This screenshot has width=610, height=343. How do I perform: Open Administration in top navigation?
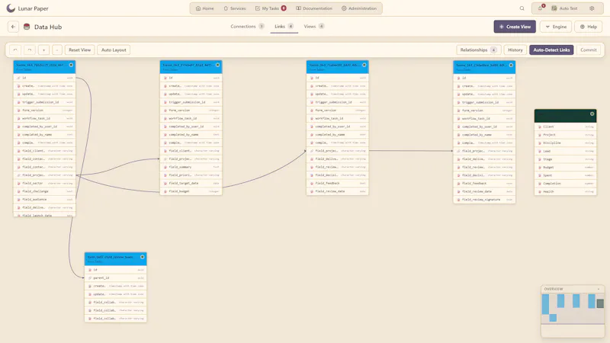(x=359, y=8)
